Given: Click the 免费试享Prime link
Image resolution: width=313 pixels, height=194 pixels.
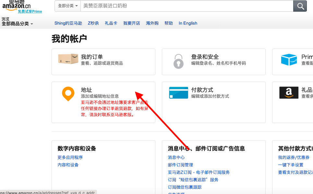Looking at the screenshot, I should 30,11.
